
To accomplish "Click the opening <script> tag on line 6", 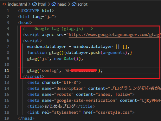I will click(x=32, y=41).
